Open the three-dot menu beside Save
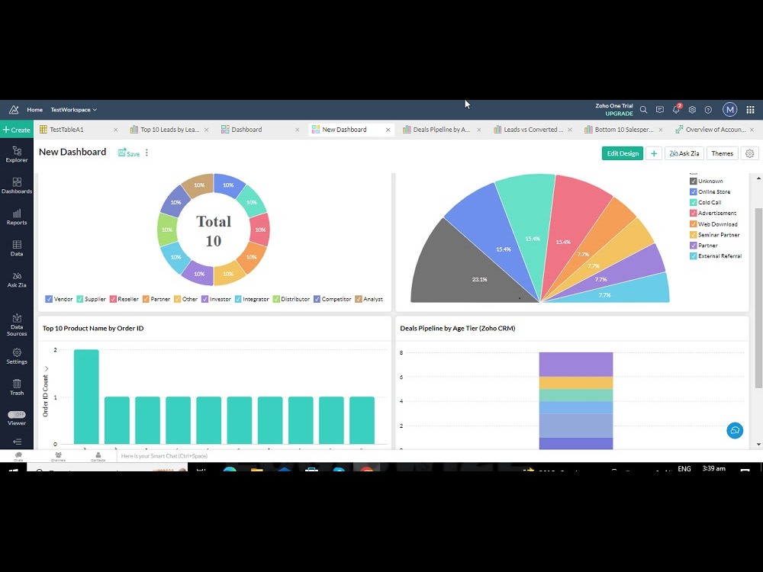The image size is (763, 572). coord(146,153)
